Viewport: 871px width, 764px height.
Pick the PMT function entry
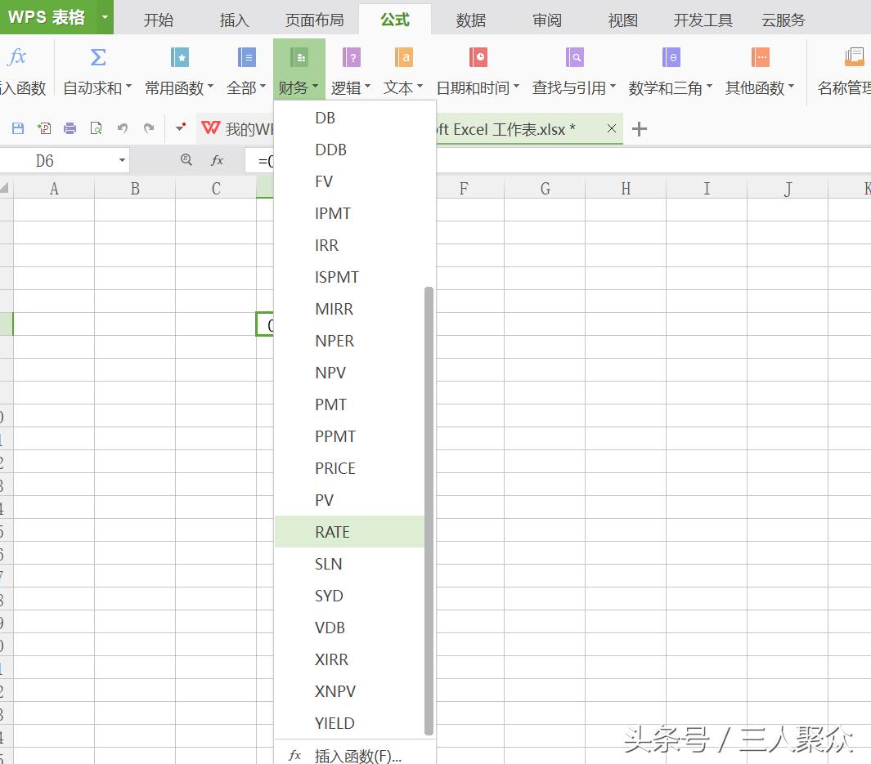click(330, 404)
